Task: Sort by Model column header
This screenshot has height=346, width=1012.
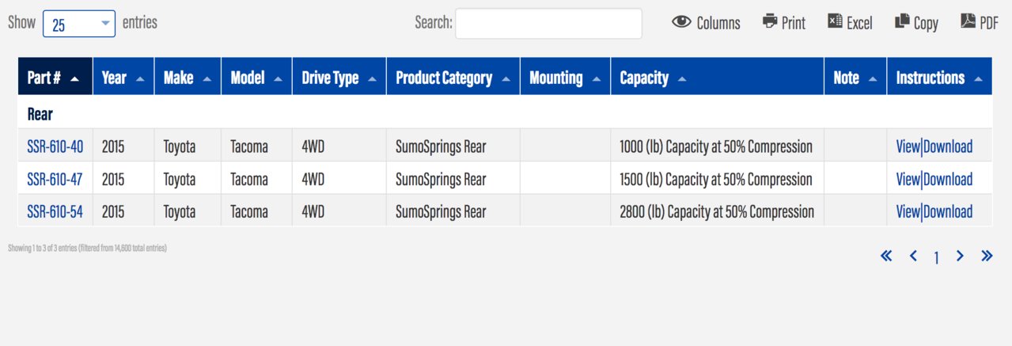Action: [x=256, y=77]
